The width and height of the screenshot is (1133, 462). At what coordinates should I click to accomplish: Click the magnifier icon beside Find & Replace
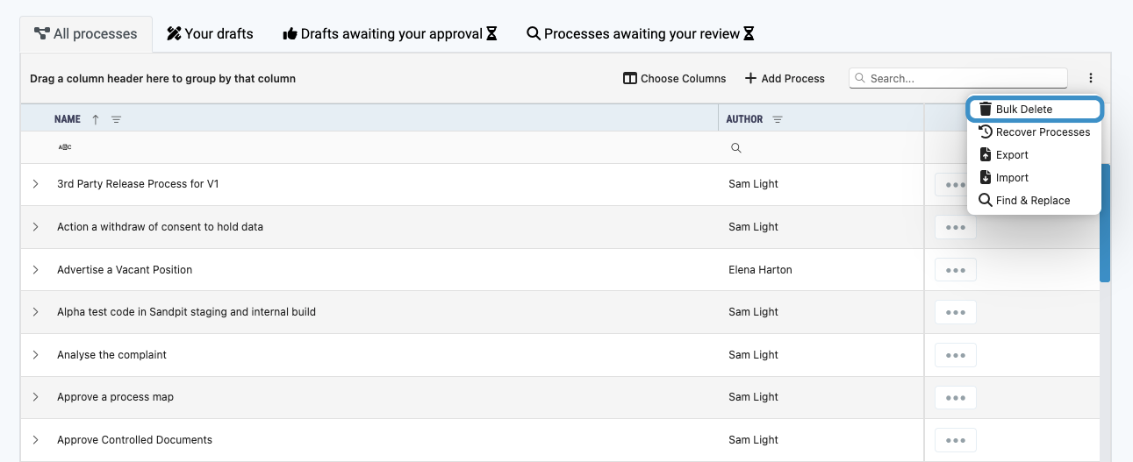[986, 200]
